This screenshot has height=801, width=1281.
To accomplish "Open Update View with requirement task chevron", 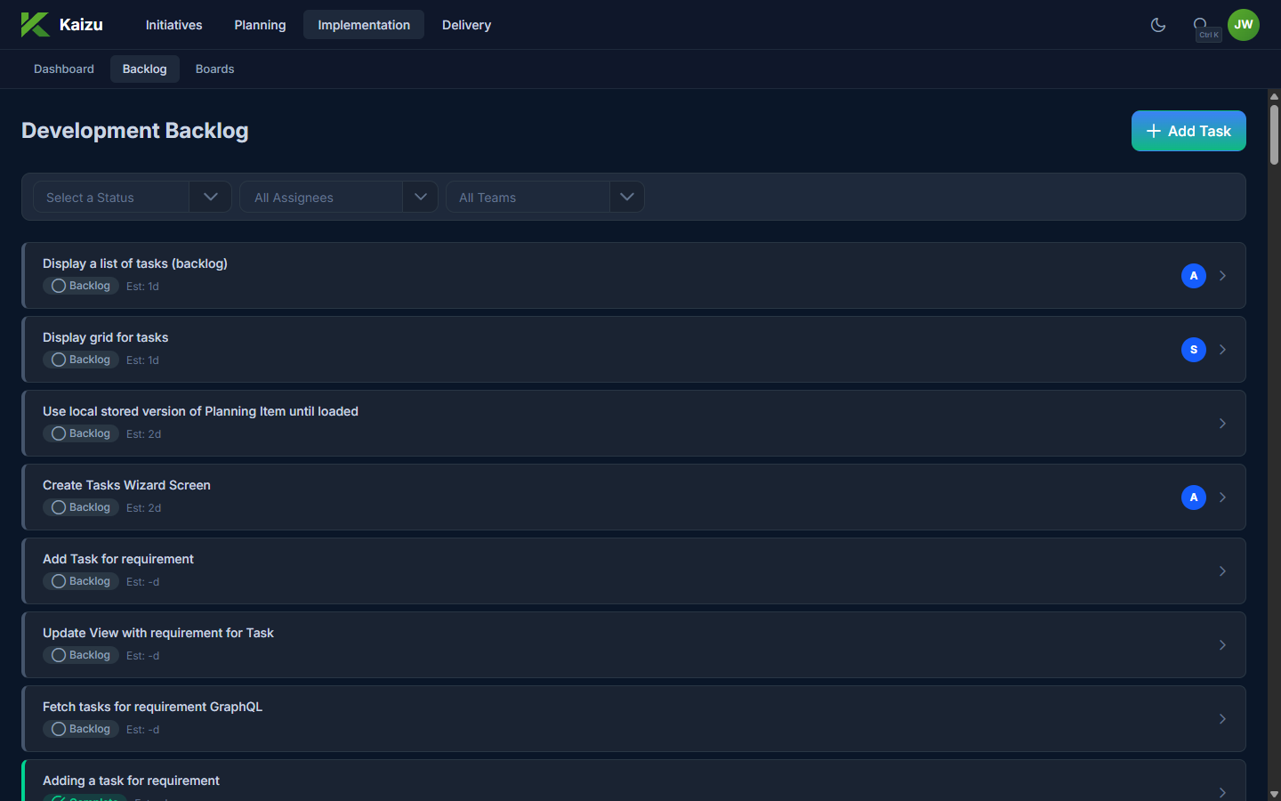I will (x=1222, y=645).
